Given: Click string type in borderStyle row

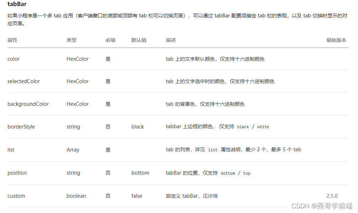Looking at the screenshot, I should (73, 127).
